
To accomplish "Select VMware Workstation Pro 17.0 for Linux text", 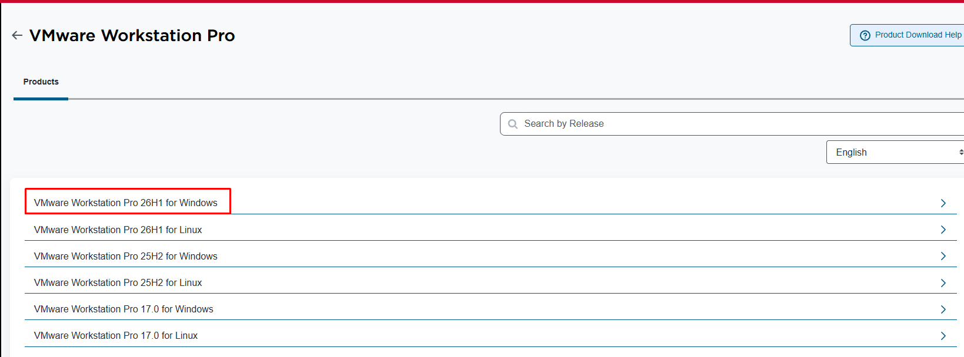I will (x=116, y=335).
